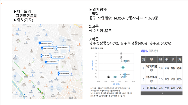Click the ※ 출처 footnote line

coord(112,93)
